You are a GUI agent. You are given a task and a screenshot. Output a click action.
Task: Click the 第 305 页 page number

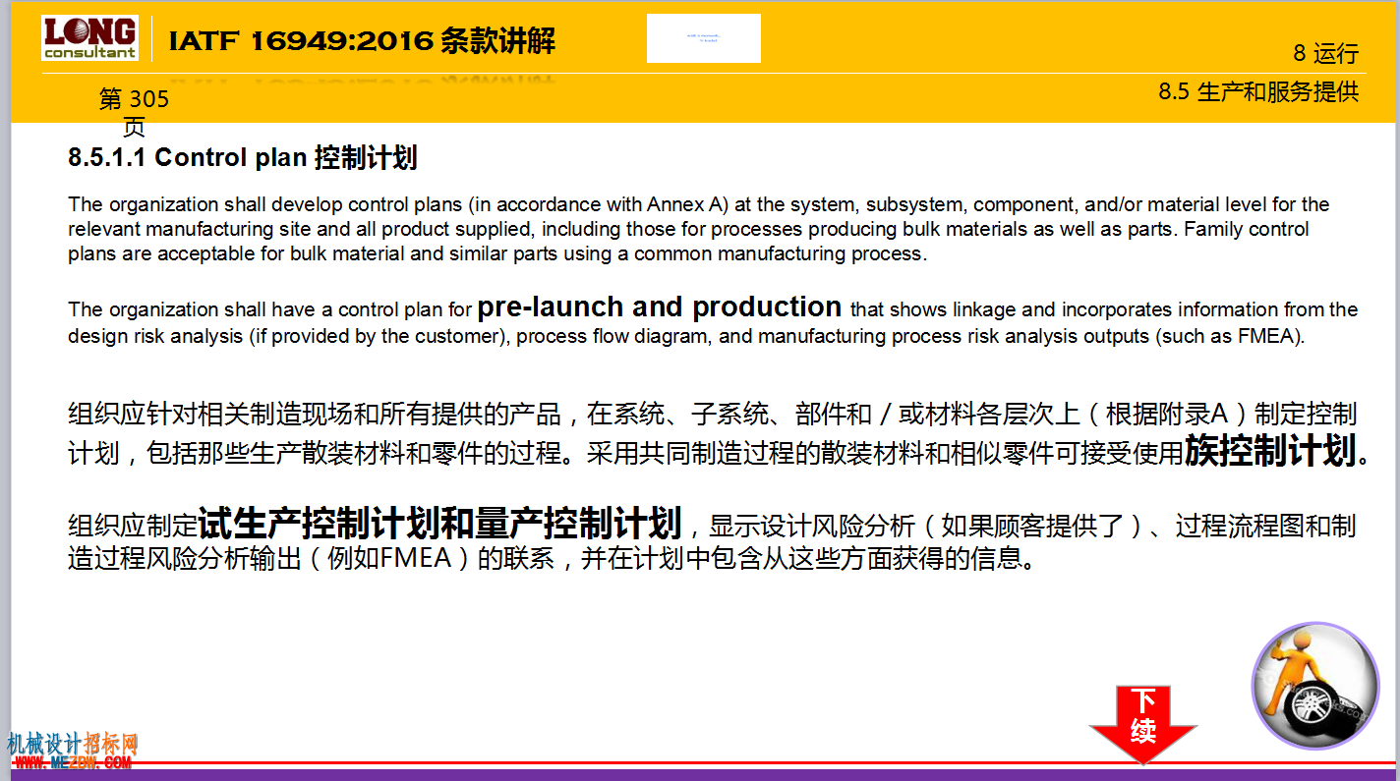coord(134,112)
